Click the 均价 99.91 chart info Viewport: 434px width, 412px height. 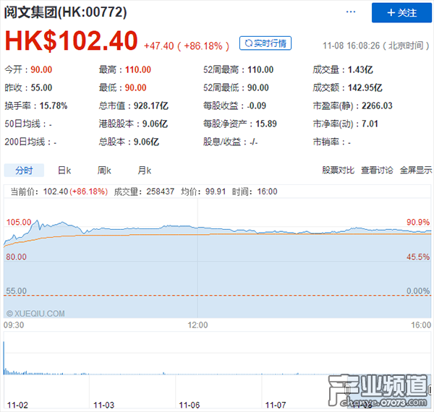click(203, 192)
